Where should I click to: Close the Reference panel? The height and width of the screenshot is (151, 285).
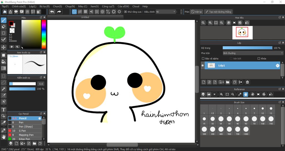283,89
